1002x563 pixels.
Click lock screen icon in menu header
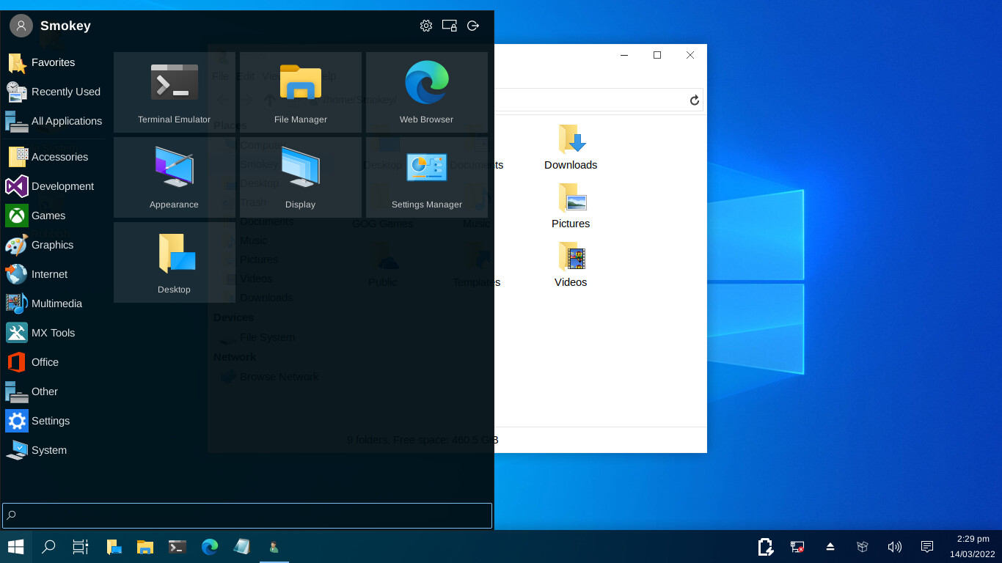click(x=450, y=26)
